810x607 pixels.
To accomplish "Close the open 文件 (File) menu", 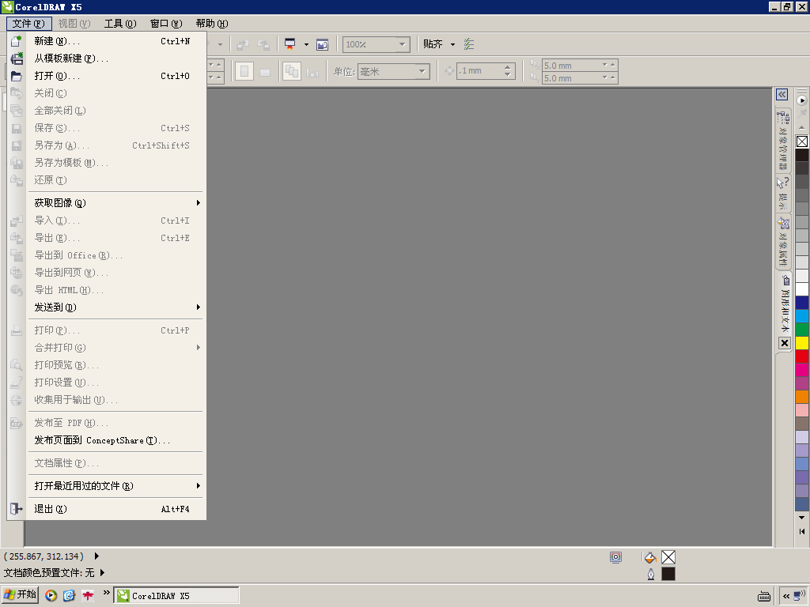I will click(x=29, y=24).
